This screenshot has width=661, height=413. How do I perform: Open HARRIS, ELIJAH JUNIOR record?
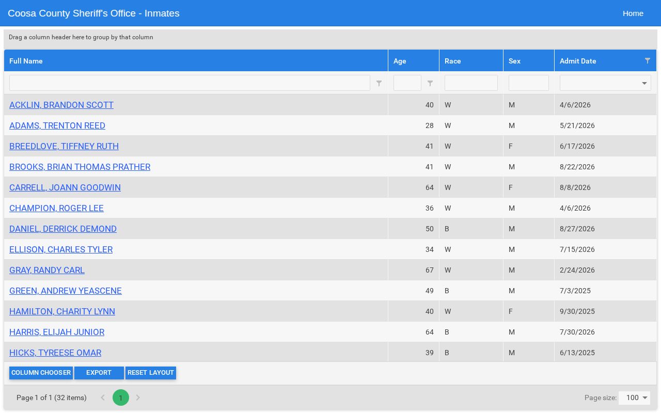click(57, 332)
